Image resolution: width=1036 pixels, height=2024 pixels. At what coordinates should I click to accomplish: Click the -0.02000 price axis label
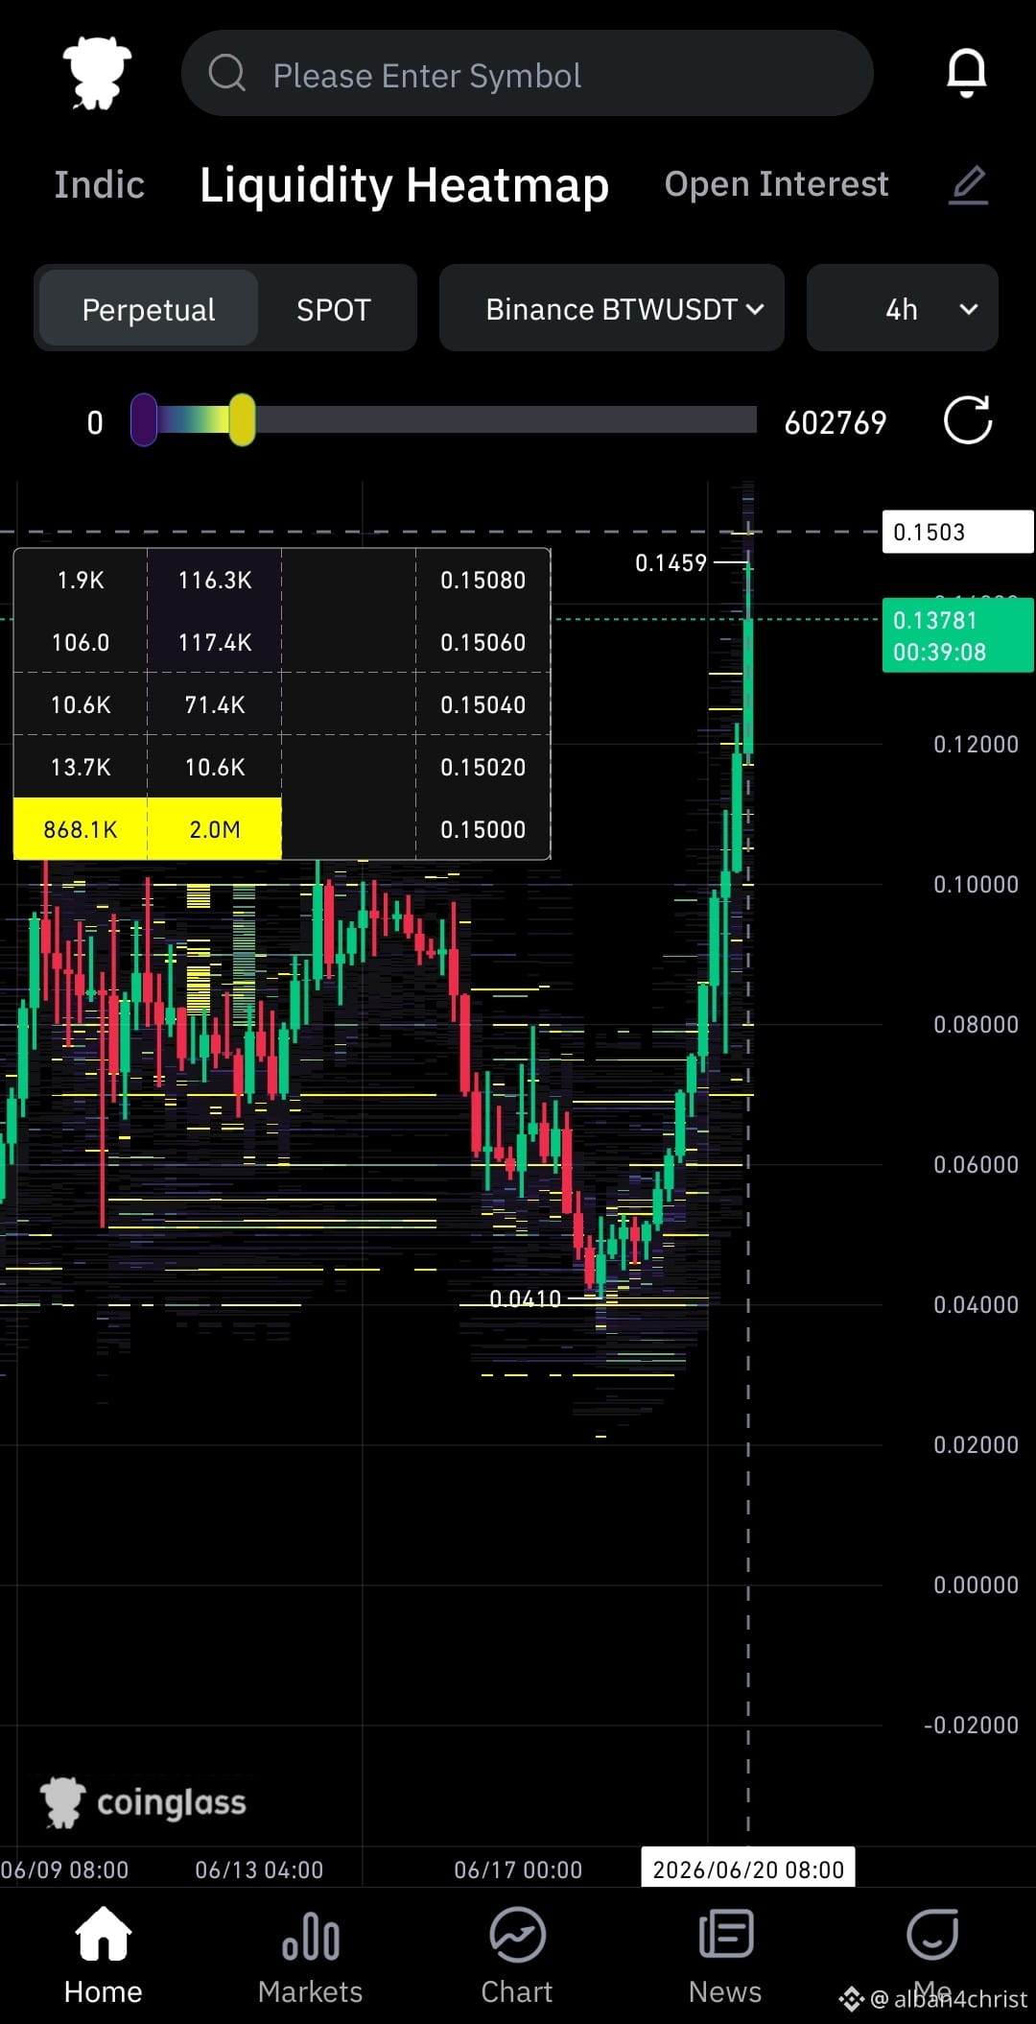(971, 1725)
